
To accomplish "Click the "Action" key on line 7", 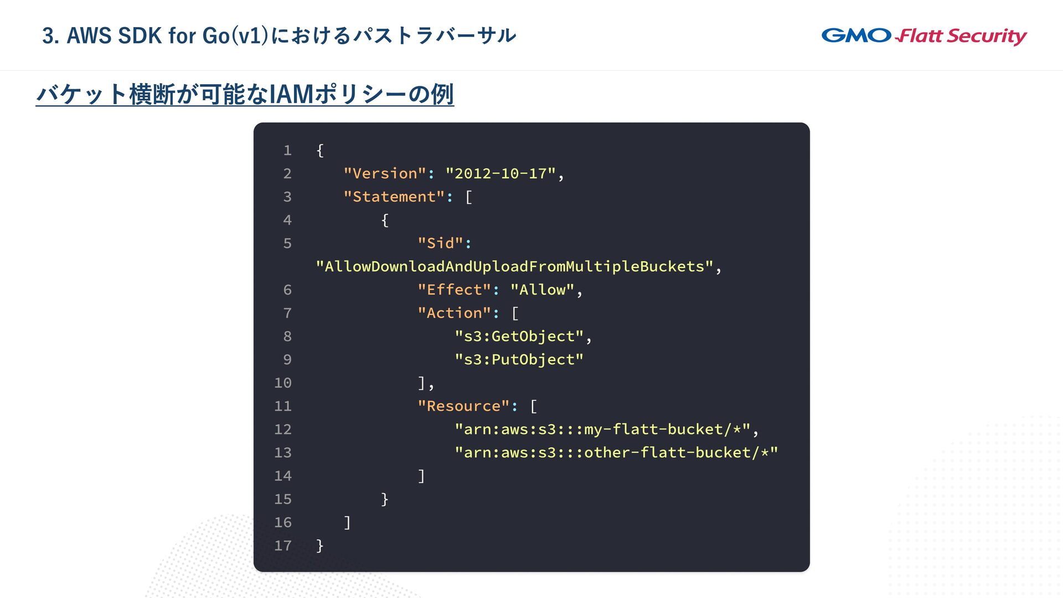I will (x=455, y=313).
